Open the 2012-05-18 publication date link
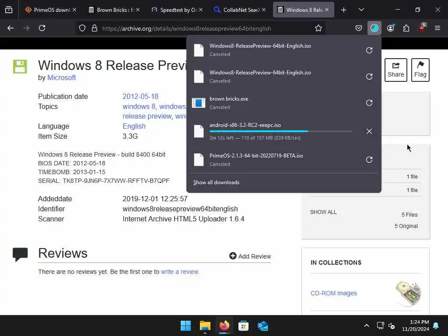Viewport: 448px width, 336px height. (x=140, y=96)
